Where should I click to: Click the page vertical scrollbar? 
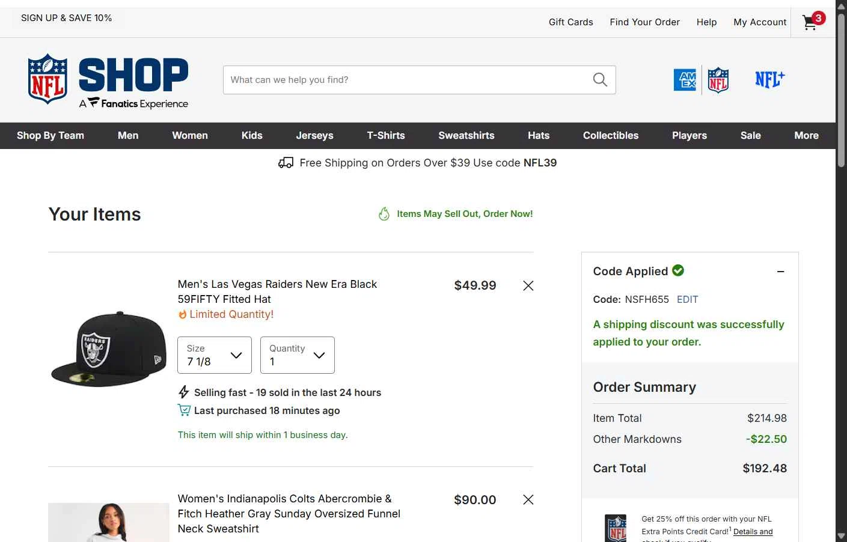841,271
